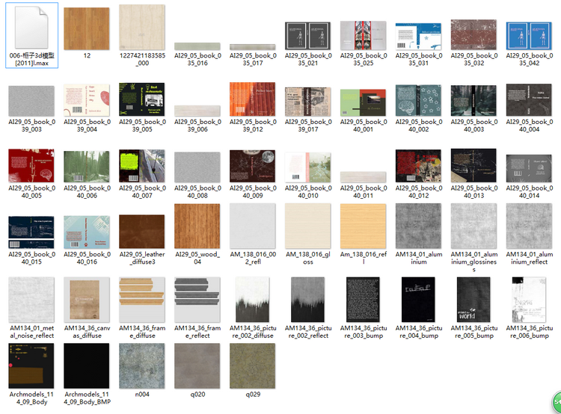561x414 pixels.
Task: Select AM134_36_picture_003_bump map
Action: pos(363,300)
